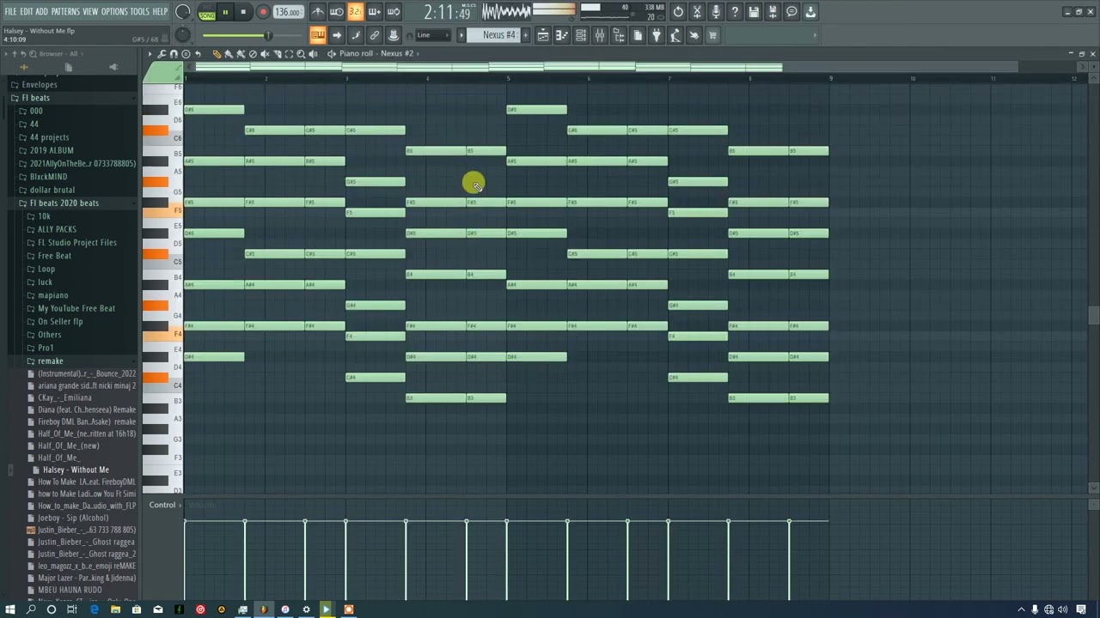
Task: Open piano roll wrench tools menu
Action: (162, 53)
